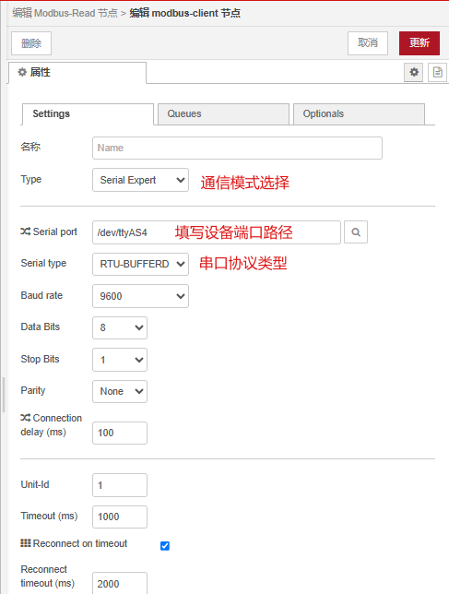Open node description document icon
Viewport: 449px width, 594px height.
(438, 72)
